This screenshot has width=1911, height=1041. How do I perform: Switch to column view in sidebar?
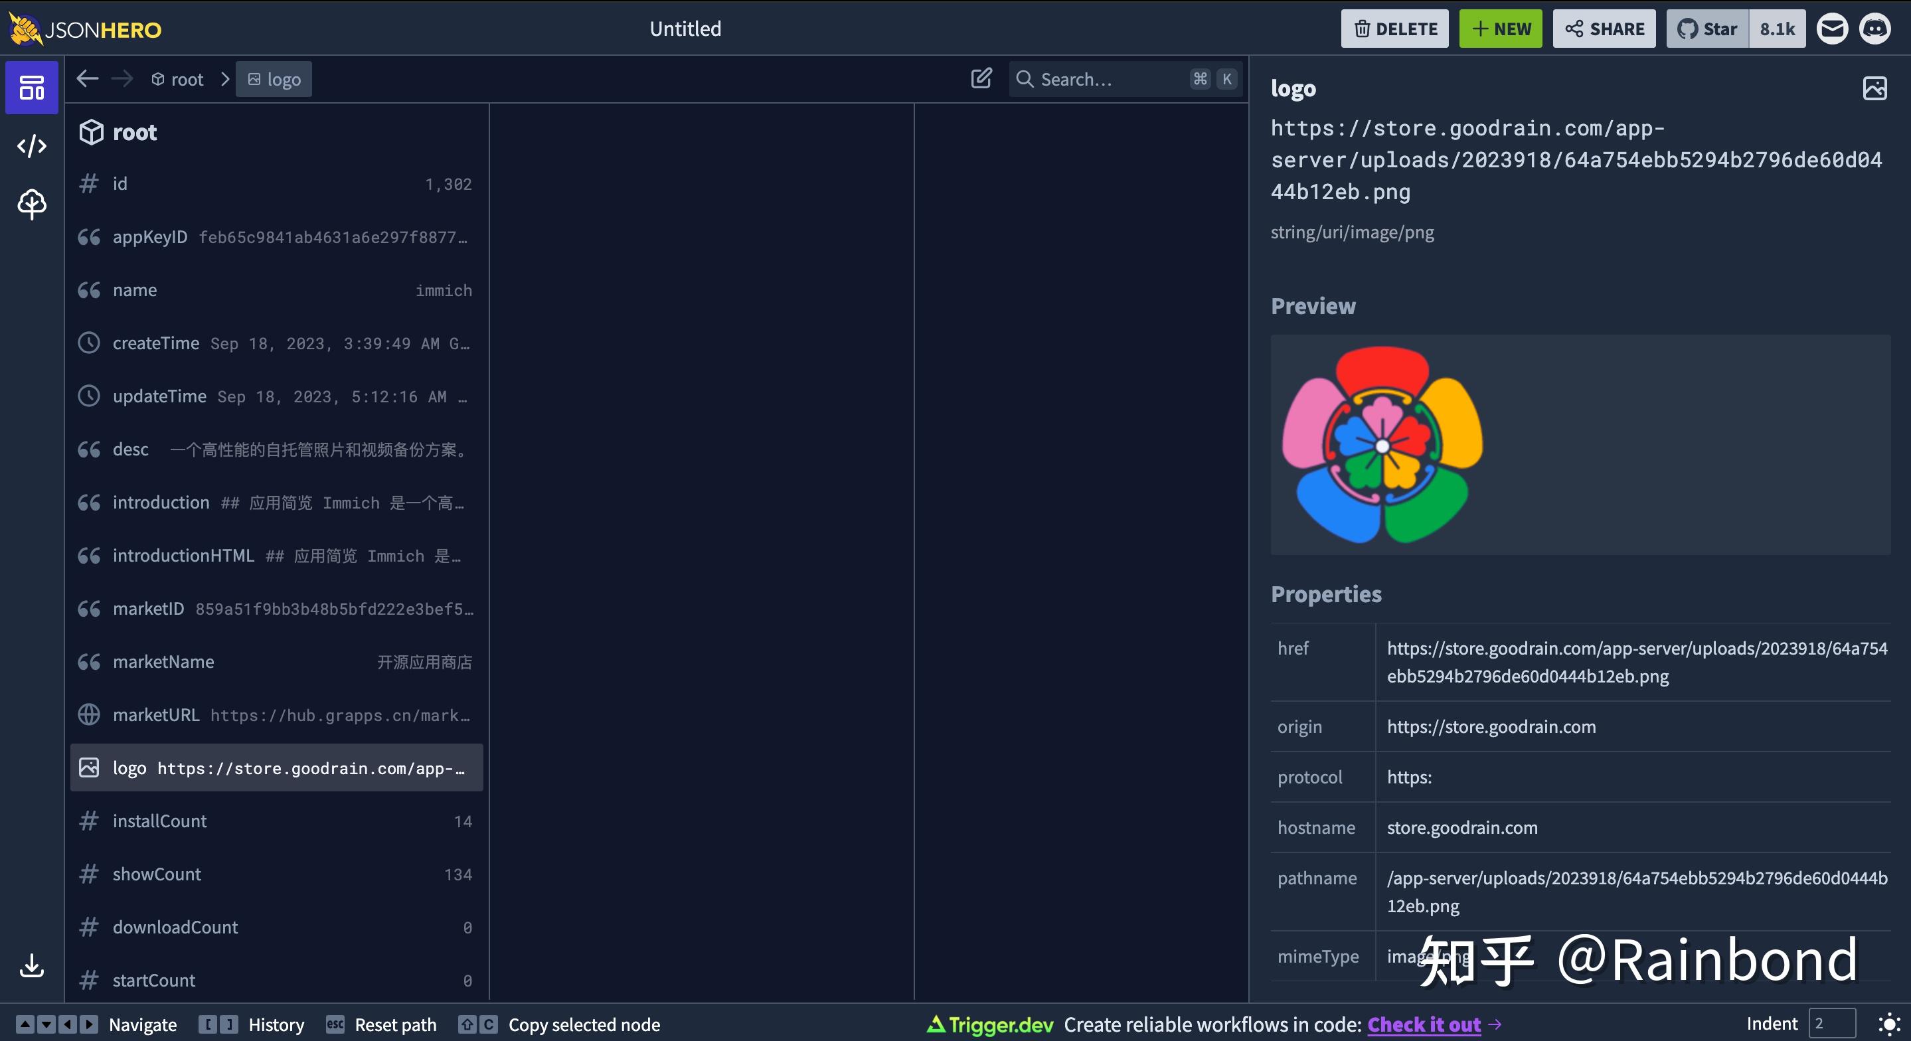(x=32, y=88)
